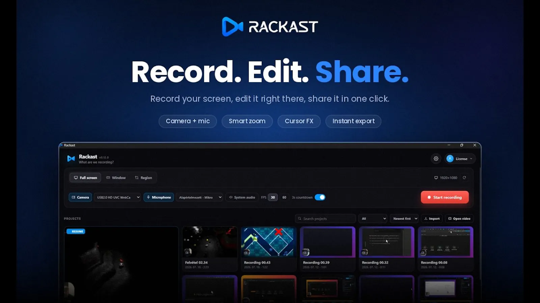The width and height of the screenshot is (540, 303).
Task: Open the RESUME project thumbnail
Action: point(121,265)
